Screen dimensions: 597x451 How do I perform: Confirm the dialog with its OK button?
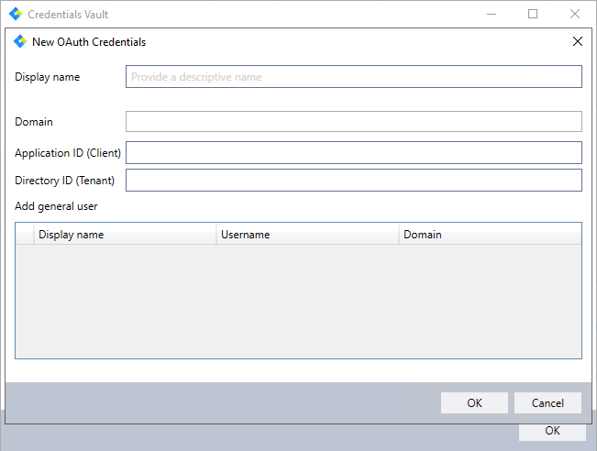click(474, 403)
